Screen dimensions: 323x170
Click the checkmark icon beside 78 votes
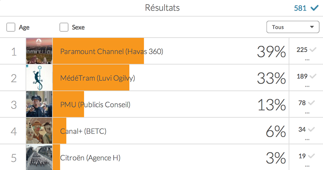click(x=312, y=103)
